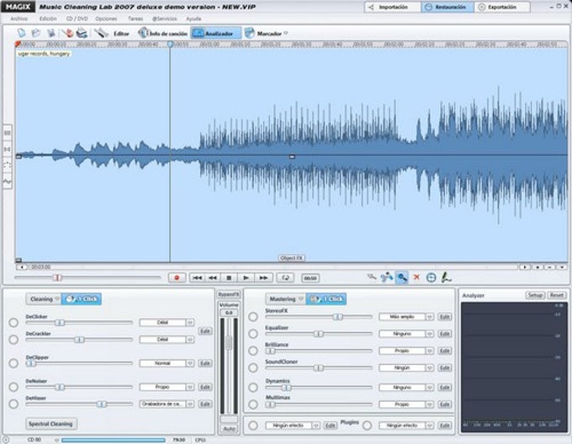This screenshot has height=444, width=572.
Task: Click the first view-mode icon on left sidebar
Action: point(8,133)
